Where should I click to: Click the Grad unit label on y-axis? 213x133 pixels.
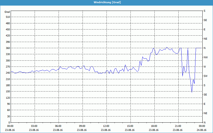click(x=7, y=12)
